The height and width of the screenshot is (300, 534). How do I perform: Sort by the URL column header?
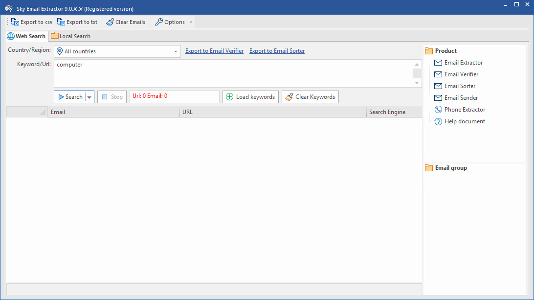pos(273,112)
